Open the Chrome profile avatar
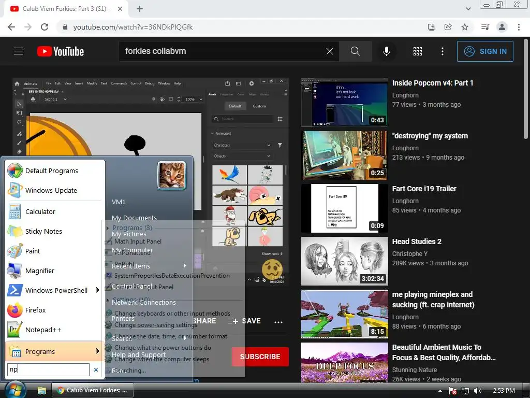 (x=502, y=27)
